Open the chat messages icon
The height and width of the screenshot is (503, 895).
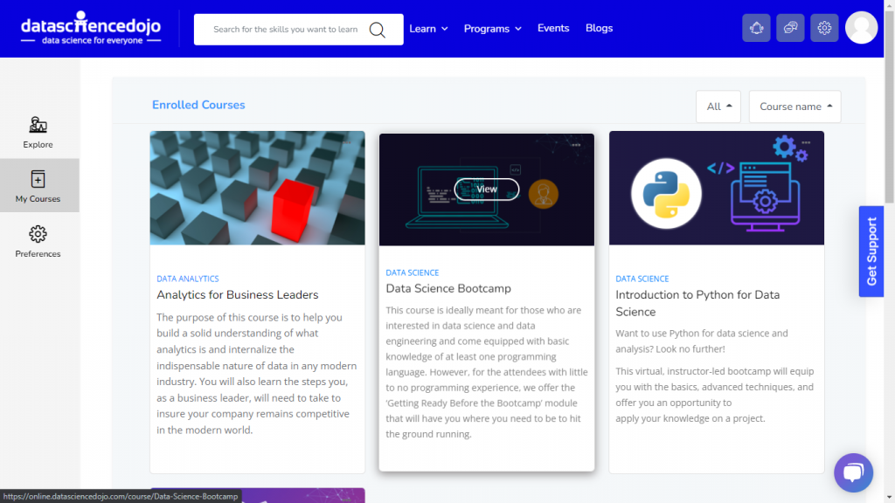click(x=790, y=28)
